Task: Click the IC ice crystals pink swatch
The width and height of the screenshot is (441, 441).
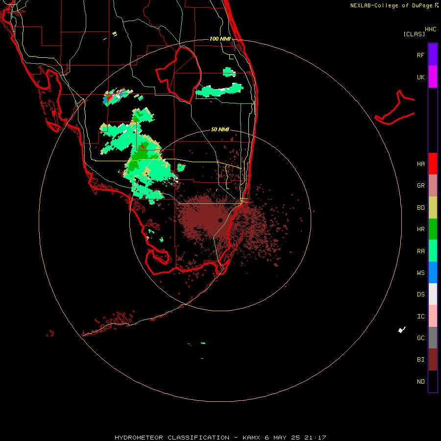Action: click(x=433, y=316)
